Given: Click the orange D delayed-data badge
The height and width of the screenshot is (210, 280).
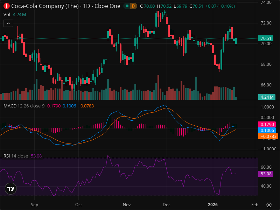Looking at the screenshot, I should [133, 6].
